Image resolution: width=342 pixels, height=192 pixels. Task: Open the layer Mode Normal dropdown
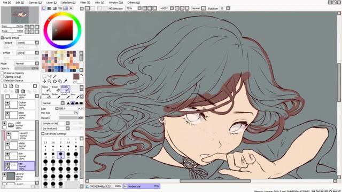pyautogui.click(x=27, y=63)
